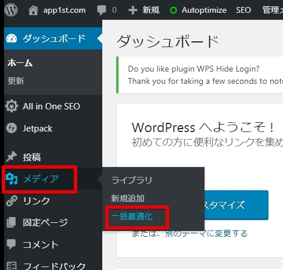Open フィードバック sidebar menu

pyautogui.click(x=54, y=266)
